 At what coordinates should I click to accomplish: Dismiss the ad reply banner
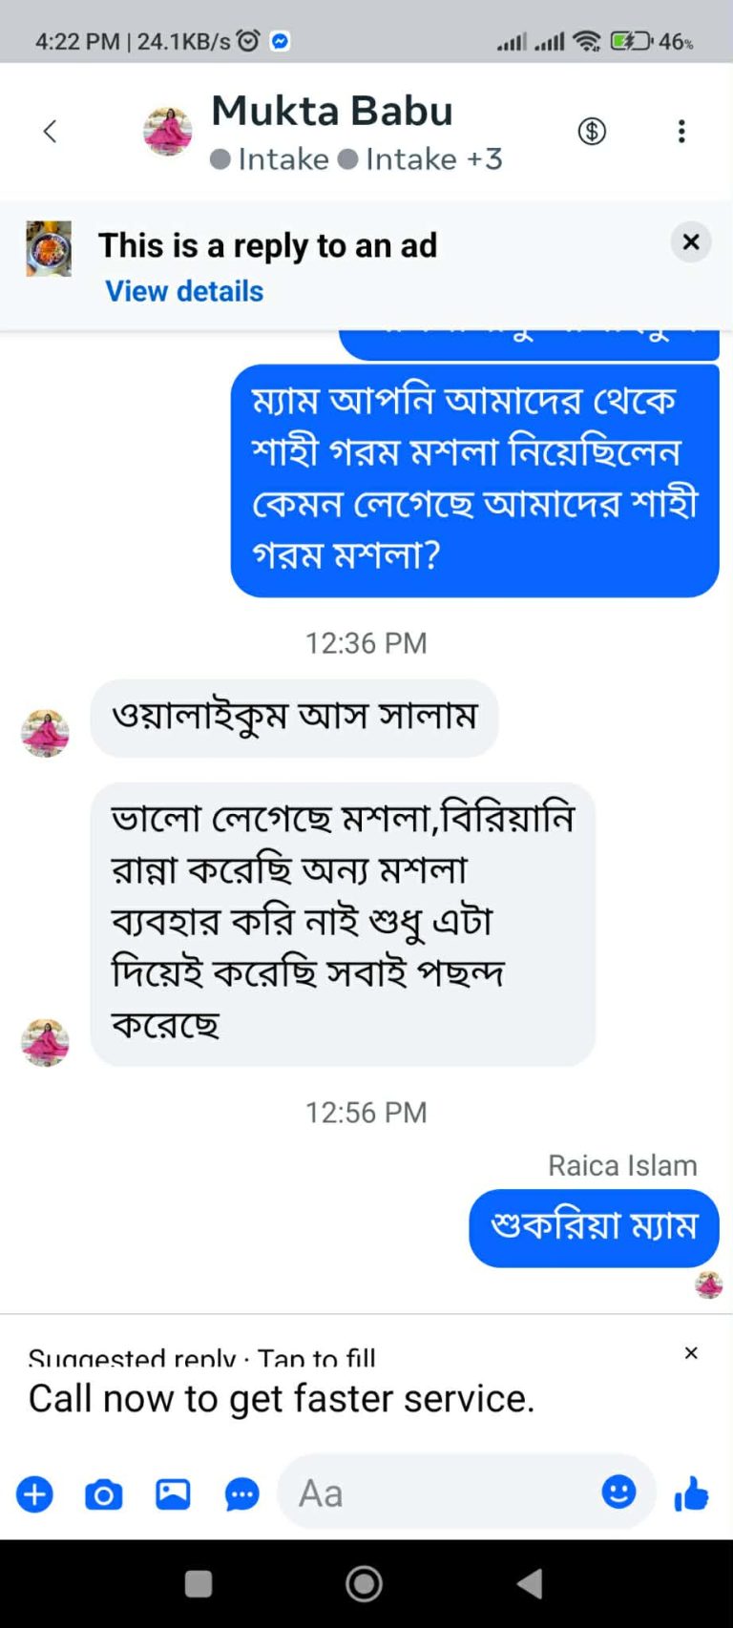click(x=690, y=242)
